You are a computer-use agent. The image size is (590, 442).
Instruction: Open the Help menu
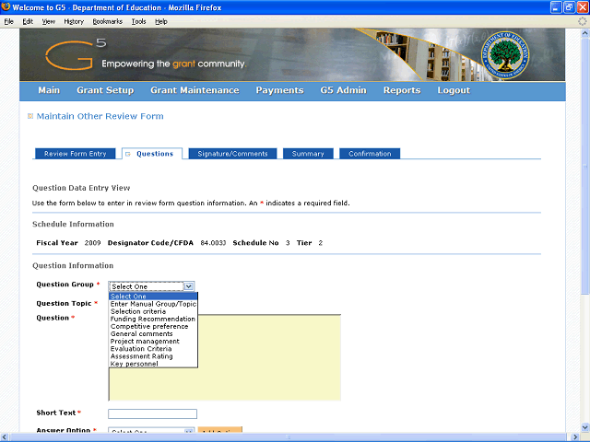(161, 22)
